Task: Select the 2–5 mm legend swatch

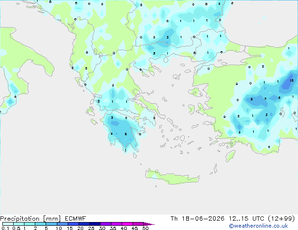Action: click(40, 224)
